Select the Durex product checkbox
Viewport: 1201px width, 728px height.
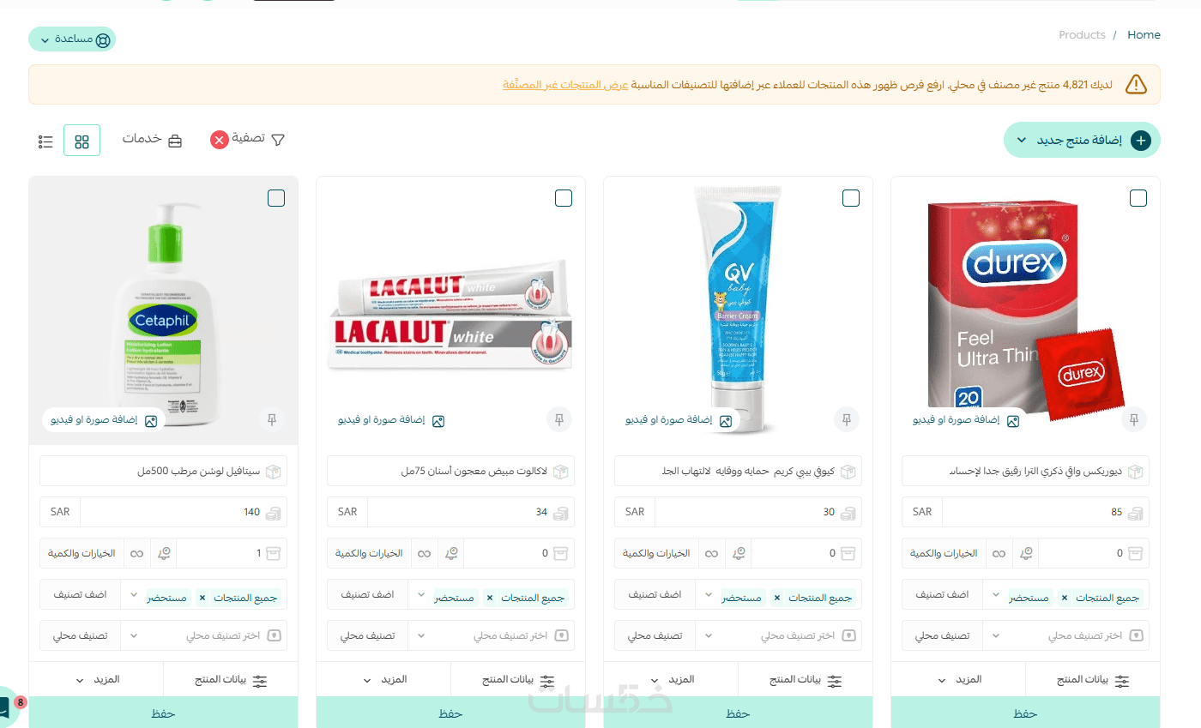click(1138, 198)
